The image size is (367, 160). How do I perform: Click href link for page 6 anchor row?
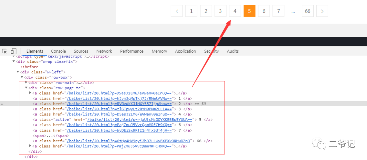tap(119, 125)
